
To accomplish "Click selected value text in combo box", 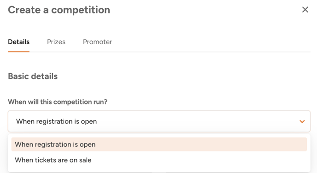I will click(x=56, y=121).
